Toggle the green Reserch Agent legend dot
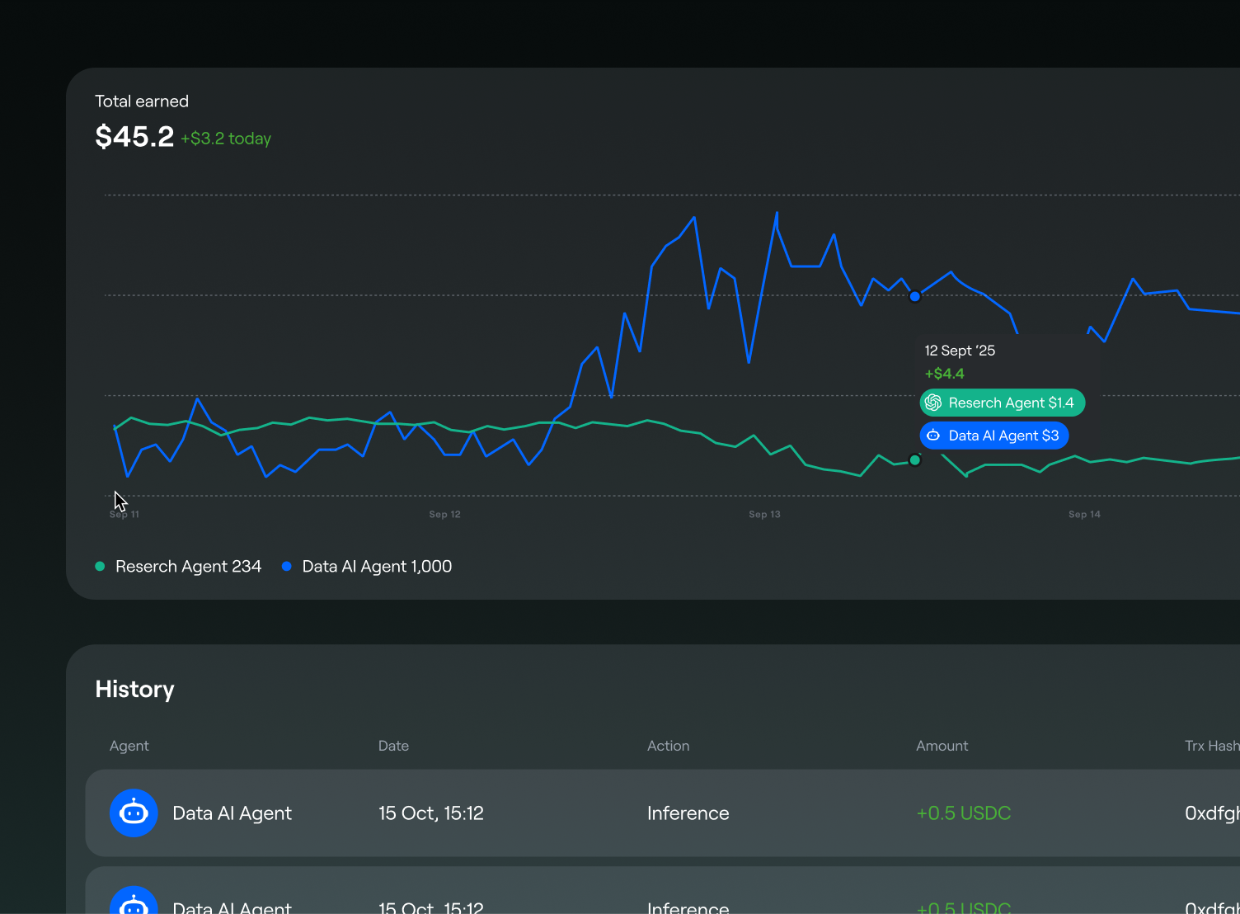 100,567
